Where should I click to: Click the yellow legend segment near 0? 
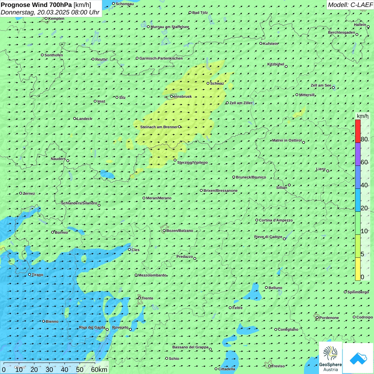tap(358, 269)
